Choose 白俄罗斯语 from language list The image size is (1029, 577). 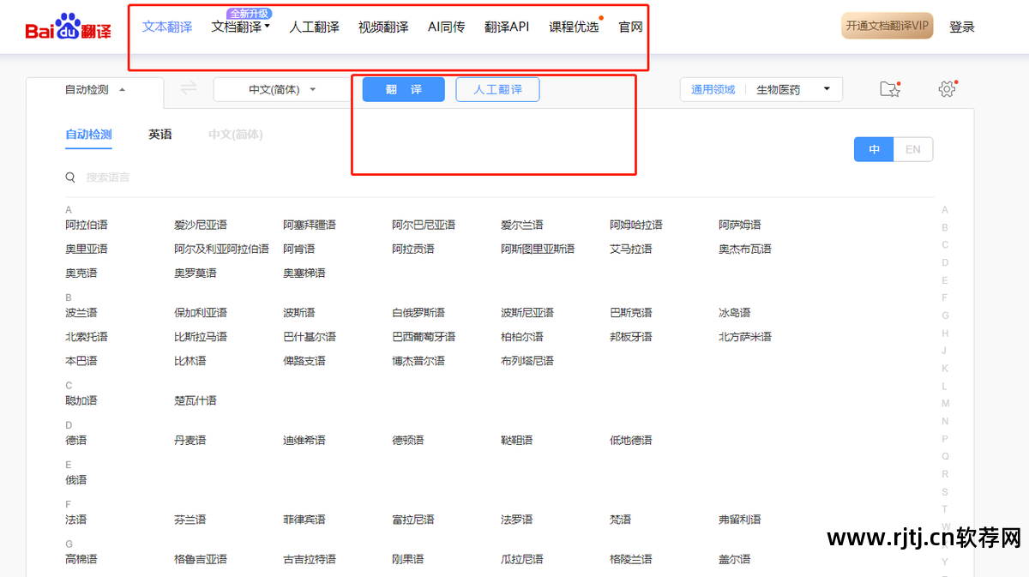pos(418,312)
